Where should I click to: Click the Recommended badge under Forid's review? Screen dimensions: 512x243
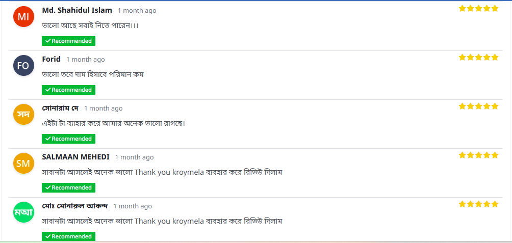(x=68, y=90)
